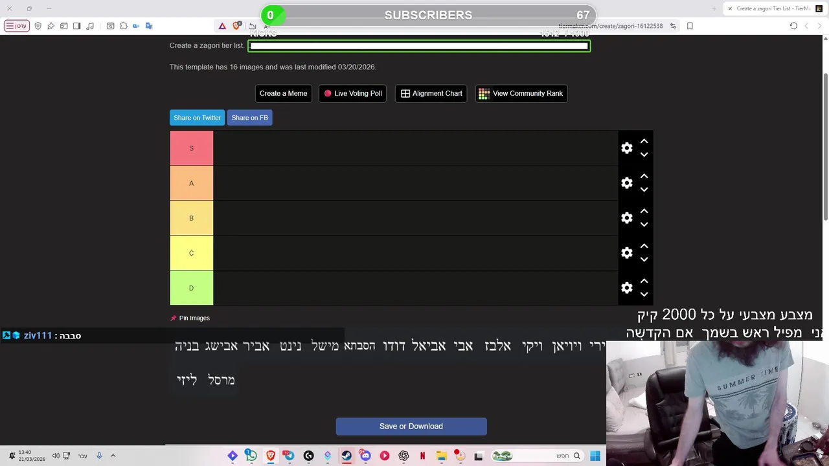This screenshot has width=829, height=466.
Task: Move C tier row down
Action: point(644,260)
